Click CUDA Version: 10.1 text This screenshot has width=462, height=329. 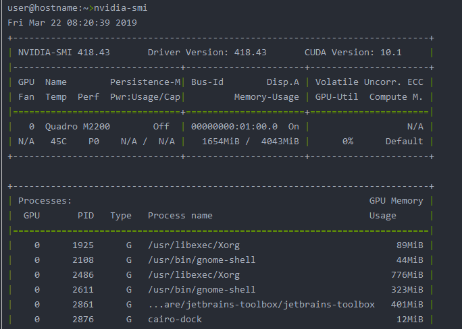pos(353,53)
